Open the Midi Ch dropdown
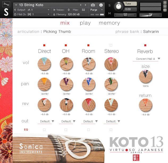Viewport: 168px width, 163px height. tap(32, 14)
